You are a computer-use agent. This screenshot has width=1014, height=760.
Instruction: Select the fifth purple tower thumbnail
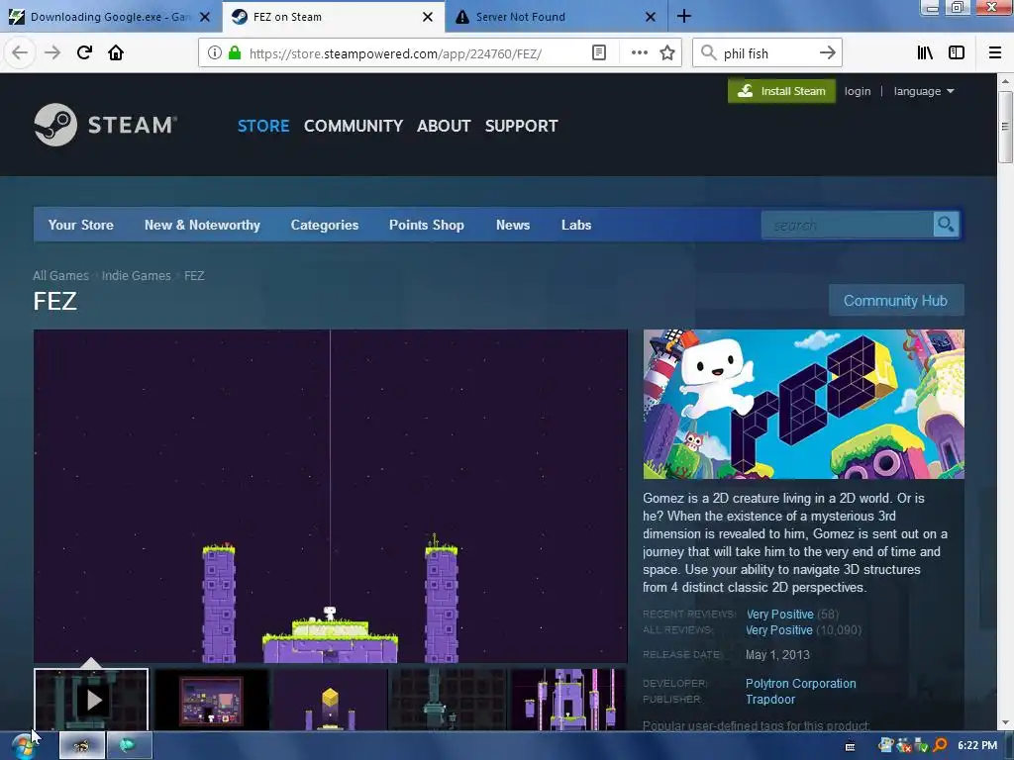pyautogui.click(x=568, y=700)
